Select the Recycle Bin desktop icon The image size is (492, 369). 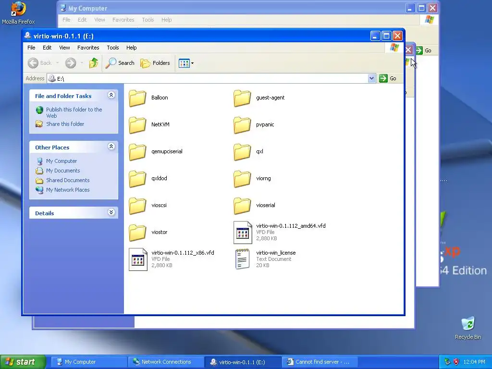tap(468, 328)
